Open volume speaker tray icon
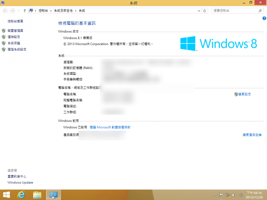 tap(234, 195)
